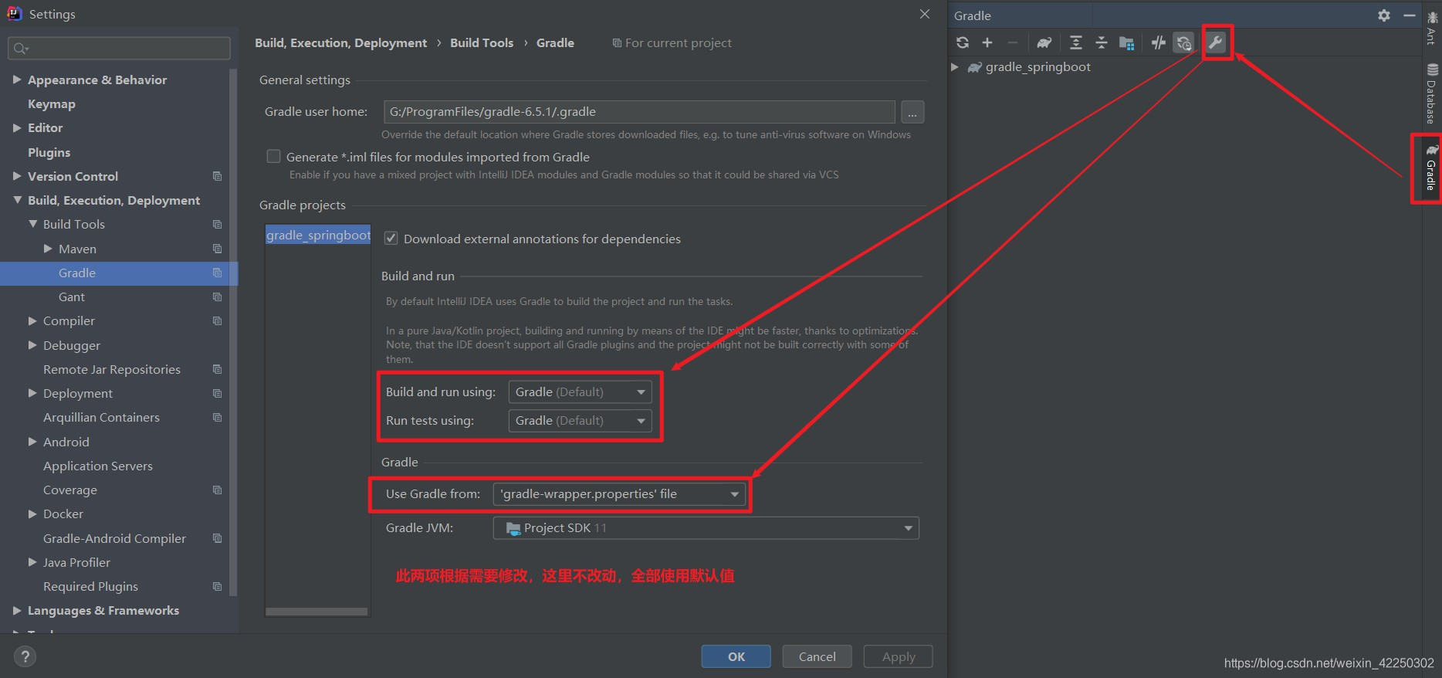Open Gradle tool window from right stripe
The width and height of the screenshot is (1442, 678).
tap(1432, 168)
